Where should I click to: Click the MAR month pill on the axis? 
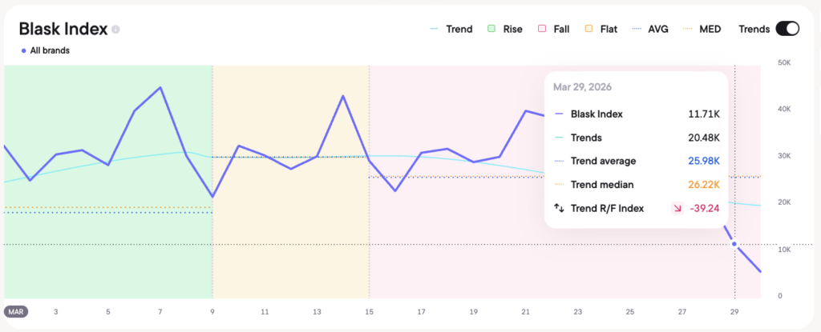tap(16, 311)
